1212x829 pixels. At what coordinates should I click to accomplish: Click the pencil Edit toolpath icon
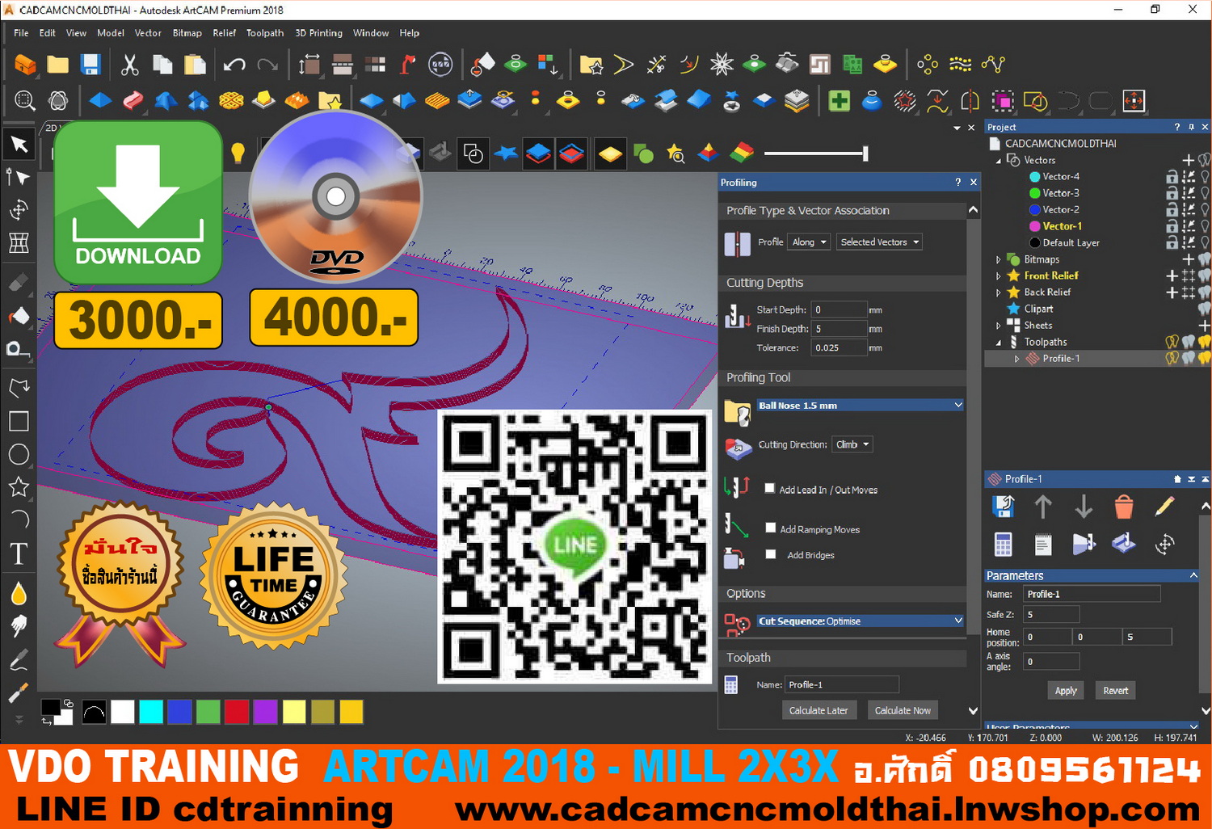pyautogui.click(x=1164, y=507)
